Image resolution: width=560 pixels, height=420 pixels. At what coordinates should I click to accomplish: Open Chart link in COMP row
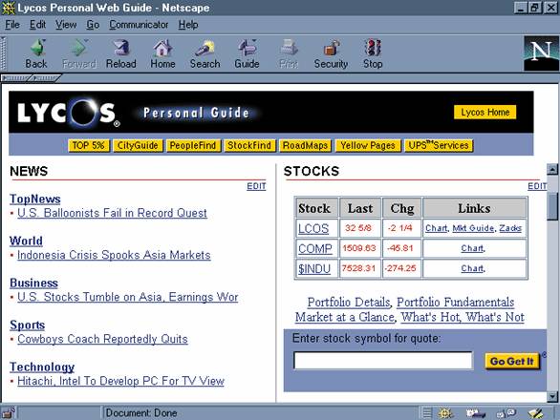(x=472, y=248)
